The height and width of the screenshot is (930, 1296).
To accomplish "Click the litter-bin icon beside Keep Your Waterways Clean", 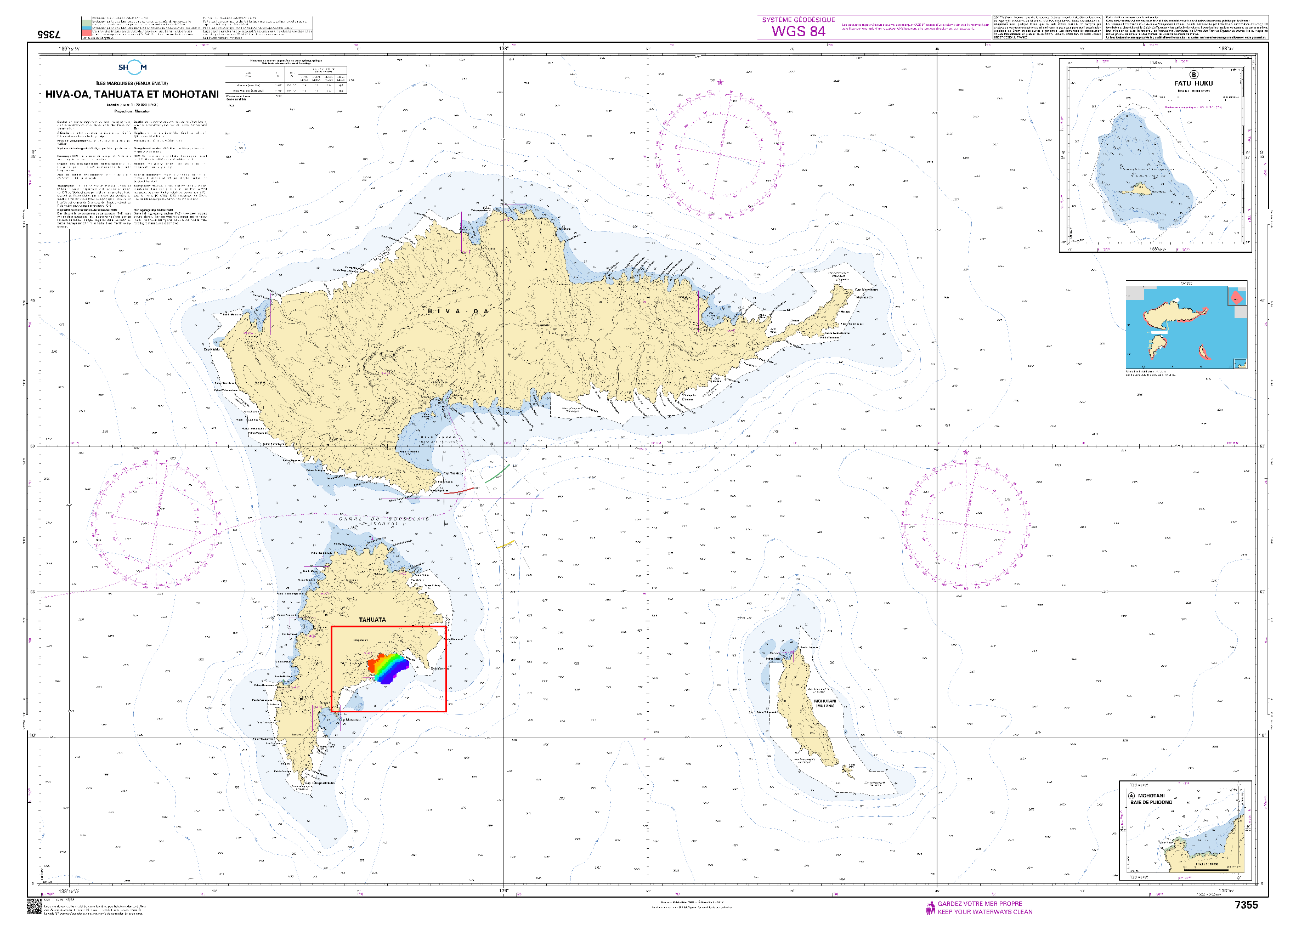I will 930,908.
